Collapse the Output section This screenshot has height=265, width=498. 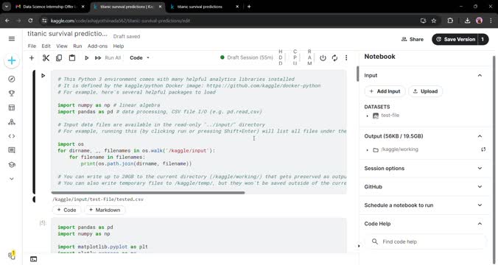click(x=480, y=136)
